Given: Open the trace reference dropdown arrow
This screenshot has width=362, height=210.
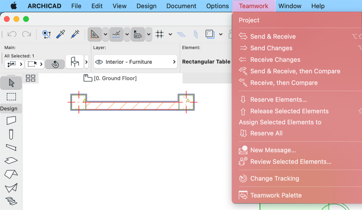Looking at the screenshot, I should (x=221, y=34).
